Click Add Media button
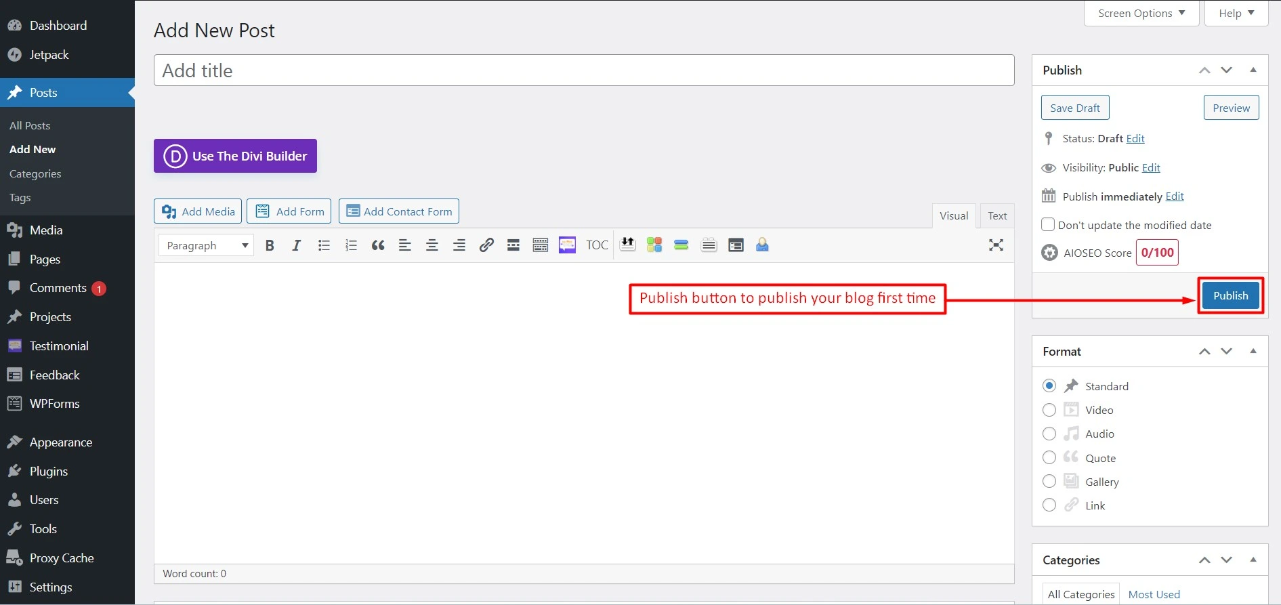 (198, 211)
